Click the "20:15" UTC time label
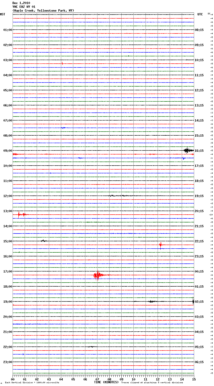 pos(199,211)
